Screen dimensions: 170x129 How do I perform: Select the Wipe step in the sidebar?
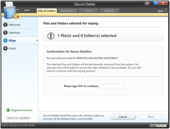point(20,40)
